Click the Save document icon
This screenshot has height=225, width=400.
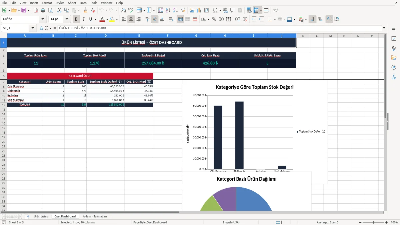tap(24, 10)
